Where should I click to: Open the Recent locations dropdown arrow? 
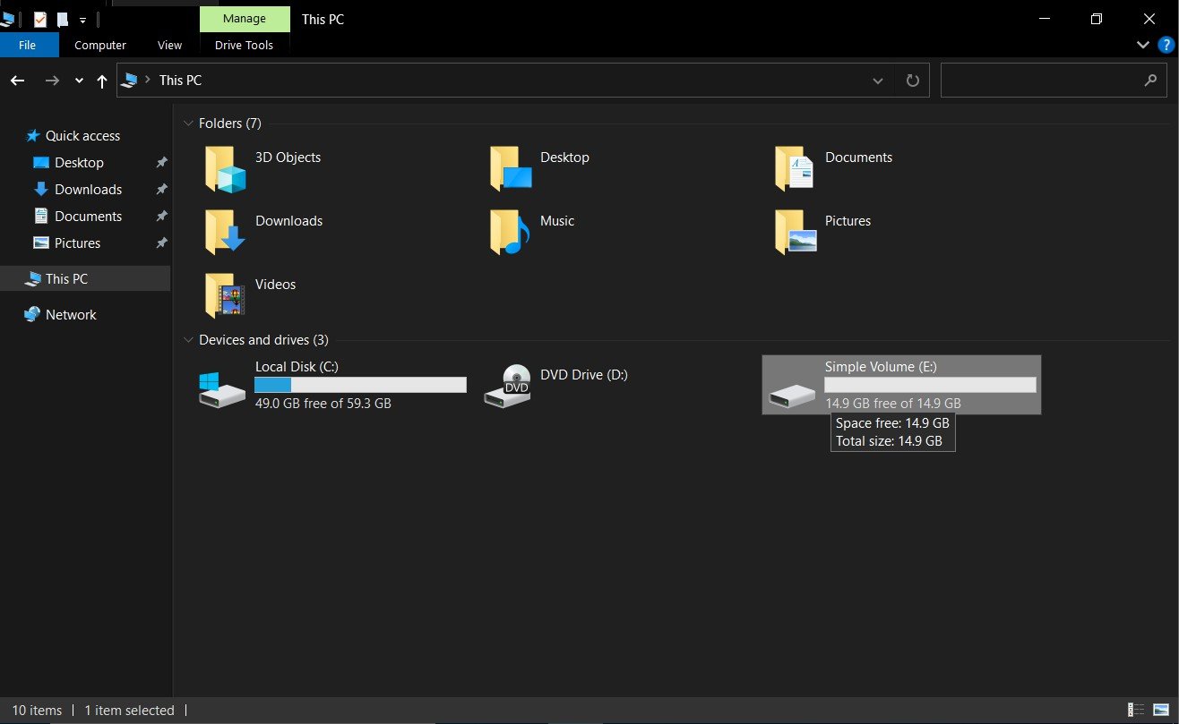[x=79, y=81]
